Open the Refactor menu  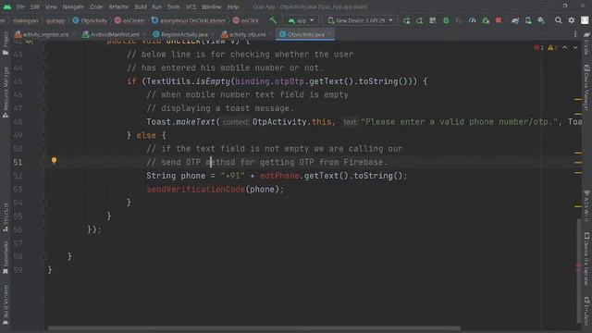click(x=118, y=6)
